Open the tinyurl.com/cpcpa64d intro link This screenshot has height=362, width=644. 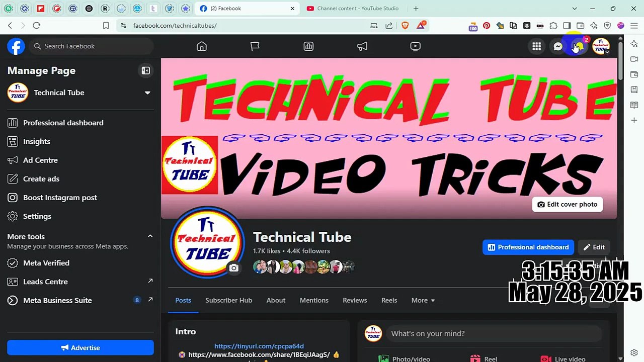tap(259, 346)
